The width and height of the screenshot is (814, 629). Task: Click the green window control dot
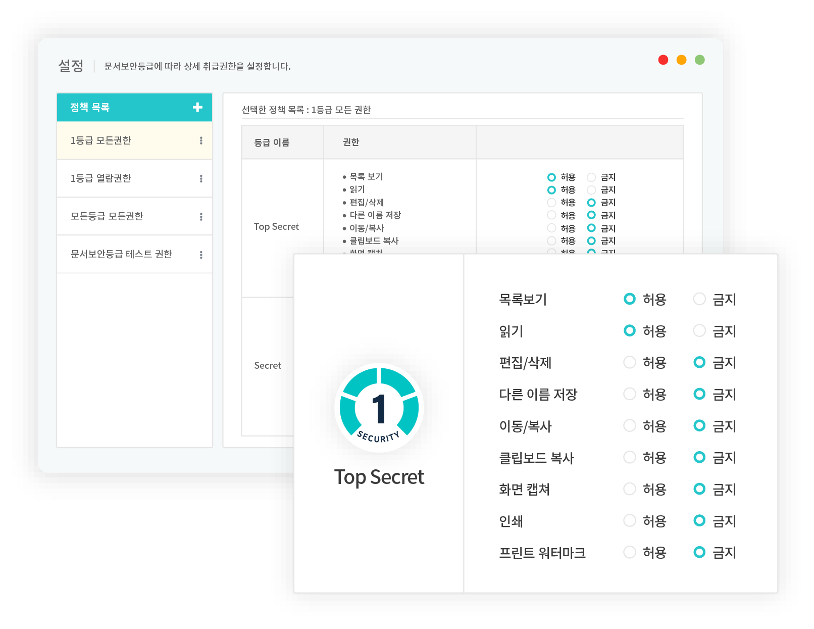(x=699, y=60)
